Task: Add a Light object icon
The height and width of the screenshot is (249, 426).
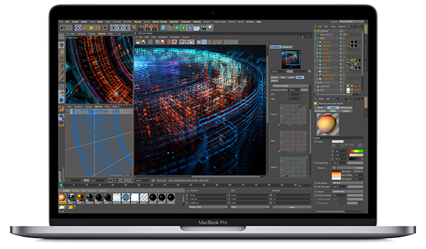Action: (210, 28)
